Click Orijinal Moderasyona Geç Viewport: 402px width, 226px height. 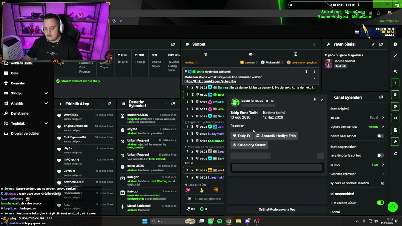277,209
